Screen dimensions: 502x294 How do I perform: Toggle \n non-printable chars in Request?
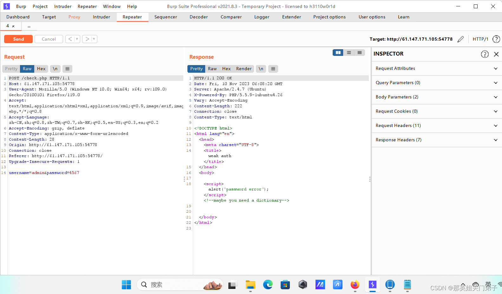tap(55, 69)
